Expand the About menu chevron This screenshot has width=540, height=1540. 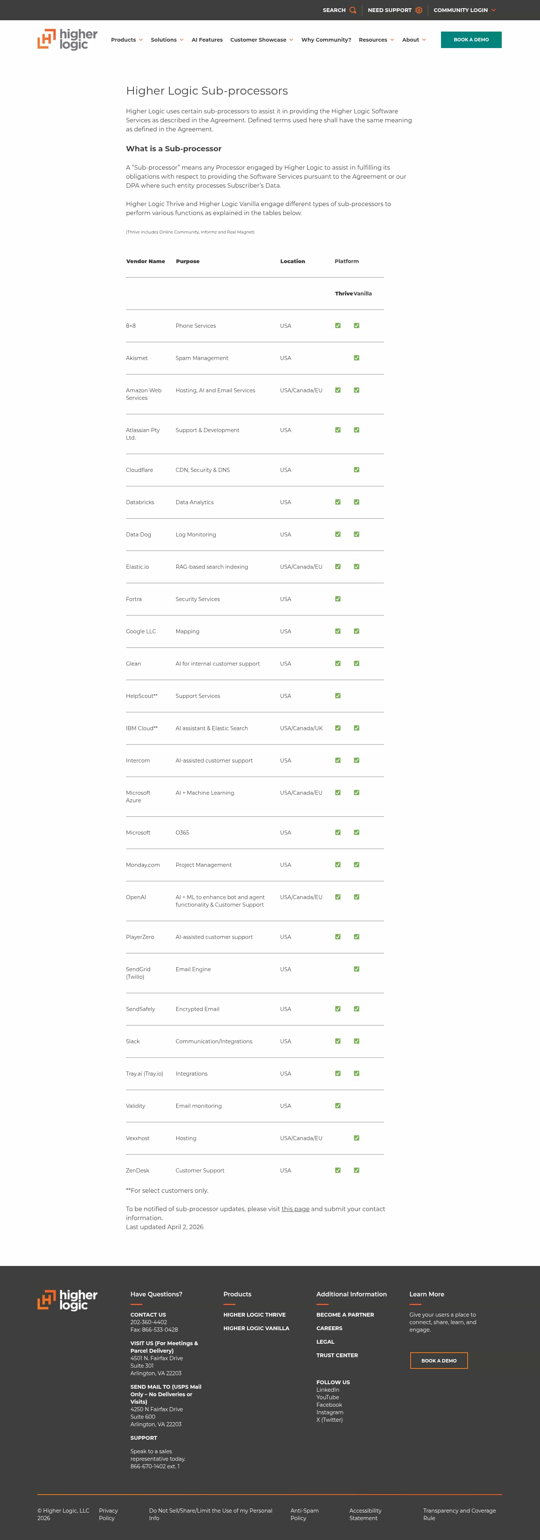[x=424, y=40]
